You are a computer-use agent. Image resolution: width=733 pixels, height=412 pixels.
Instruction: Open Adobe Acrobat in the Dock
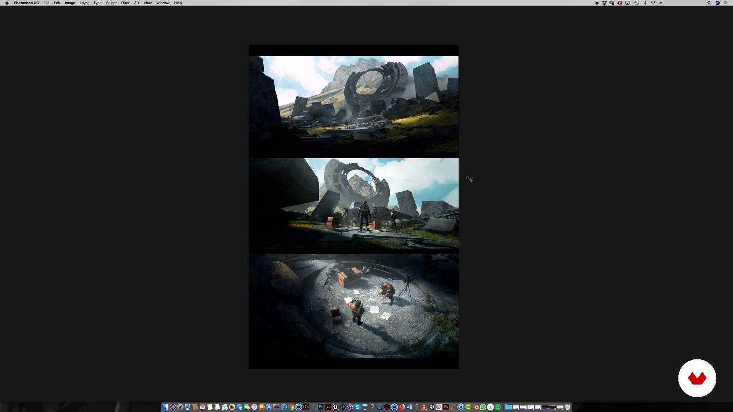tap(328, 407)
